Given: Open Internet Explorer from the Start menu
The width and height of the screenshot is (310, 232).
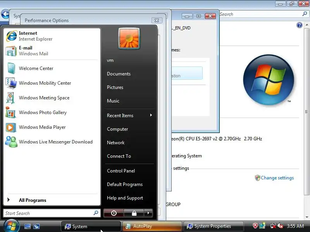Looking at the screenshot, I should pyautogui.click(x=52, y=36).
